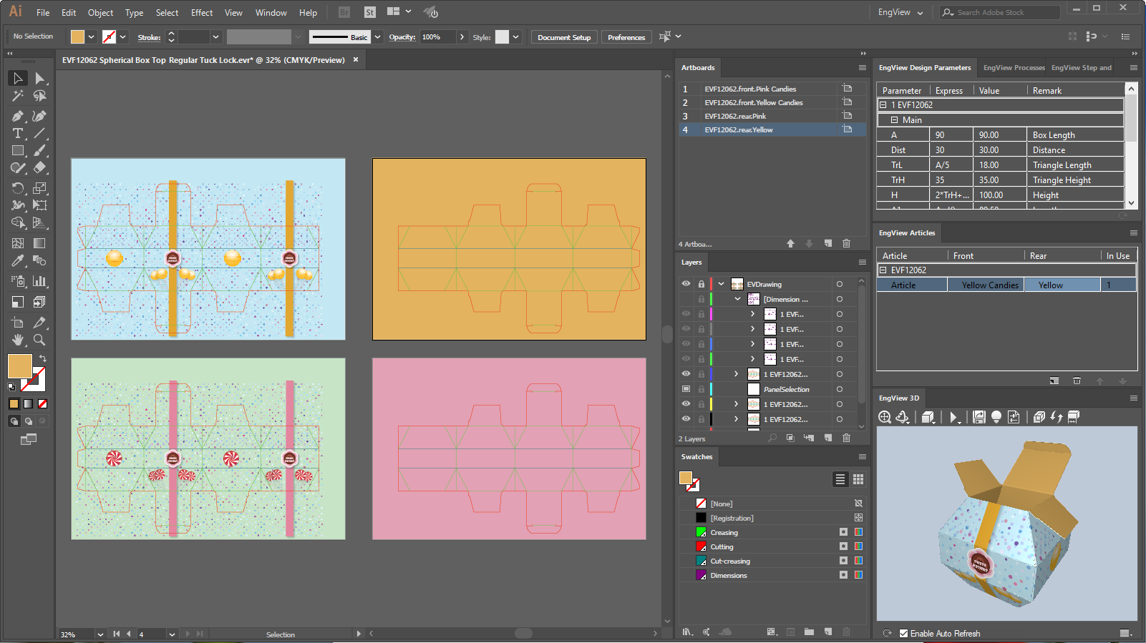Image resolution: width=1146 pixels, height=643 pixels.
Task: Open the Opacity value dropdown arrow
Action: coord(462,37)
